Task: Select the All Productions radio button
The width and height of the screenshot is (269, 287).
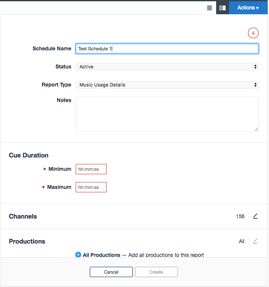Action: coord(78,255)
